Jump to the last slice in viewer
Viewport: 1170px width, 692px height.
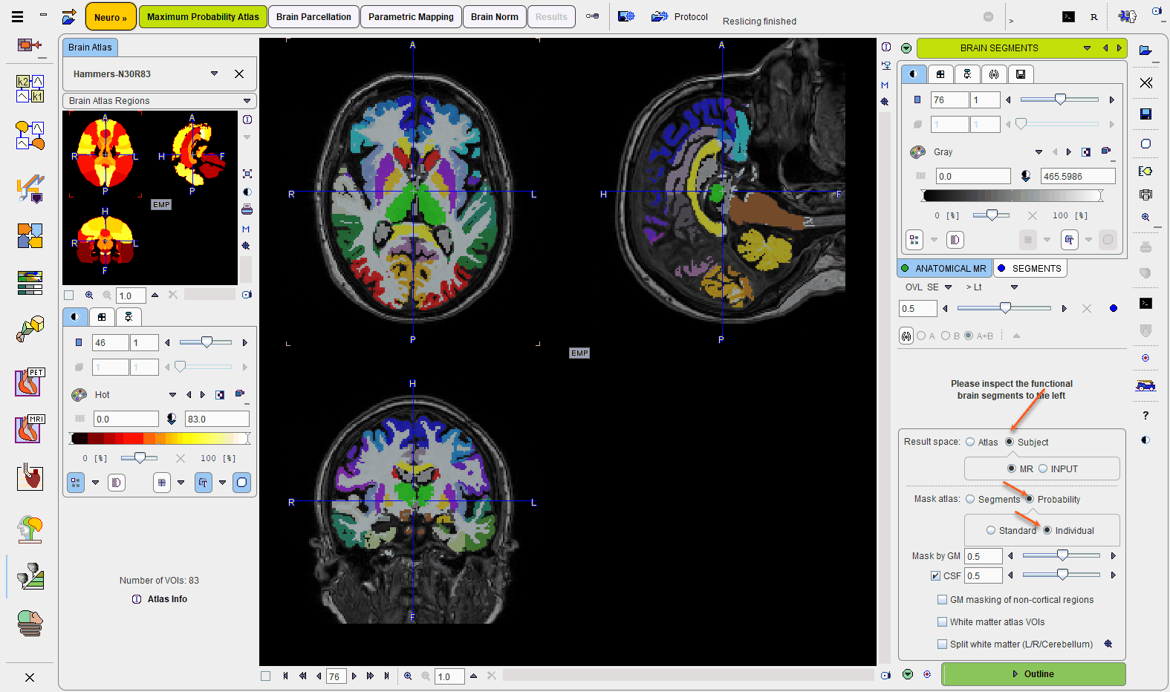(386, 676)
